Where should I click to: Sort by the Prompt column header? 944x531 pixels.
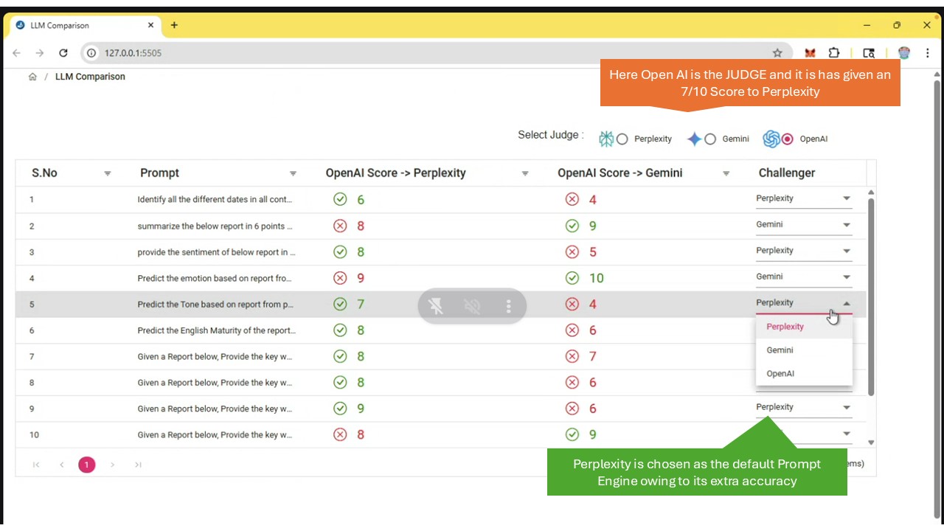(x=159, y=173)
